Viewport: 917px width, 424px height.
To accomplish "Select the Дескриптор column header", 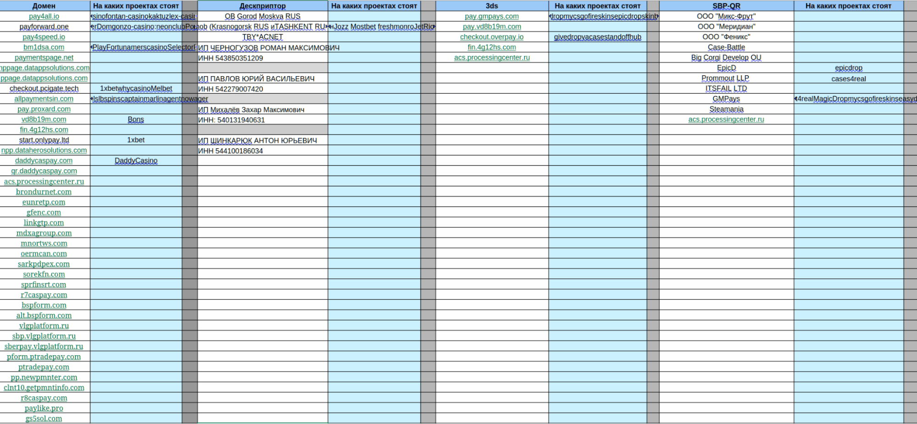I will click(x=263, y=6).
